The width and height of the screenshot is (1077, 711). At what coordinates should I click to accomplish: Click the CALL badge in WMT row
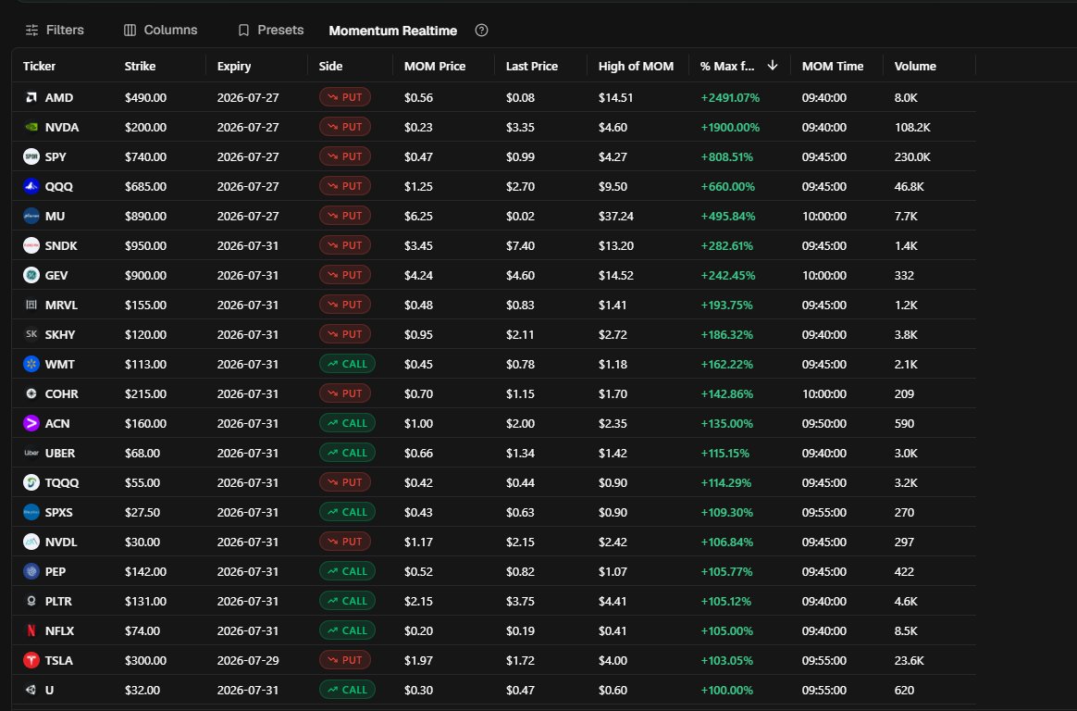347,364
